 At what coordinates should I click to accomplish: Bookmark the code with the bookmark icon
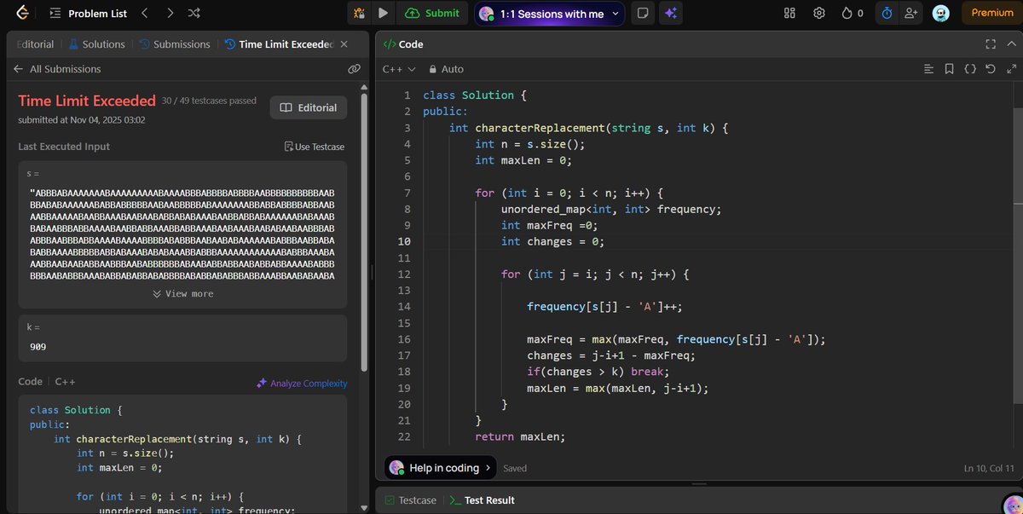click(x=950, y=69)
